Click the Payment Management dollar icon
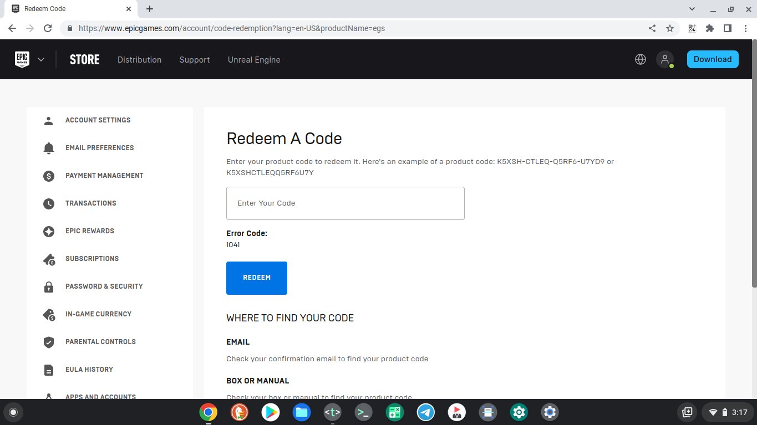Screen dimensions: 757x425 (49, 176)
